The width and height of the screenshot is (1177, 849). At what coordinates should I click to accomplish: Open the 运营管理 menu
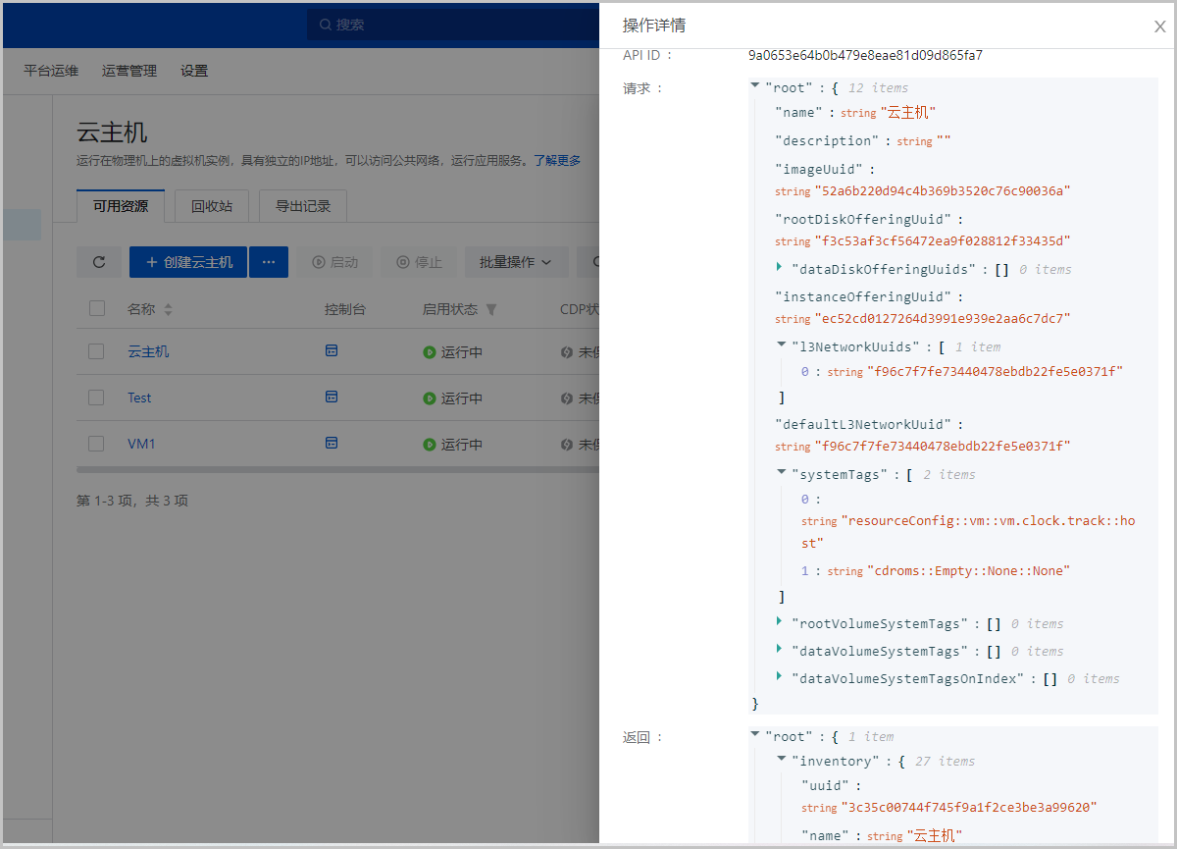click(x=129, y=71)
